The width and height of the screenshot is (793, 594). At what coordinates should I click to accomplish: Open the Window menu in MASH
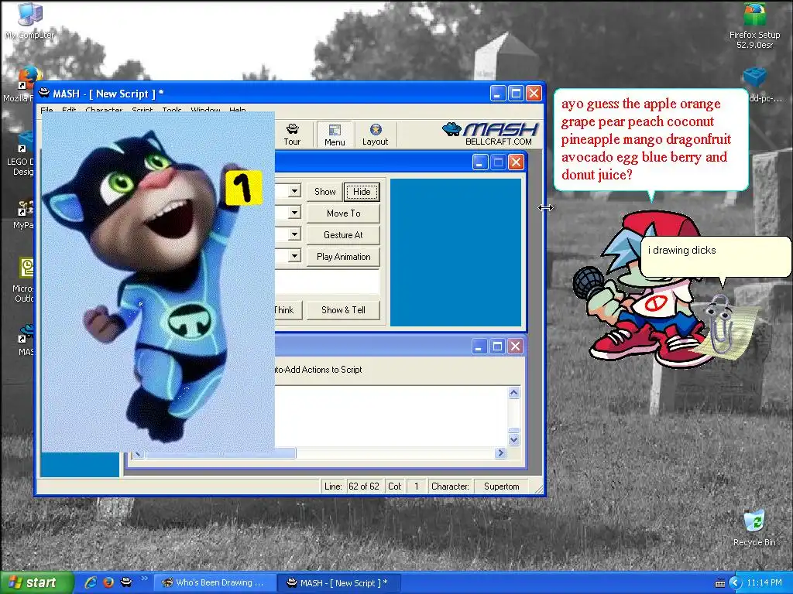(205, 110)
